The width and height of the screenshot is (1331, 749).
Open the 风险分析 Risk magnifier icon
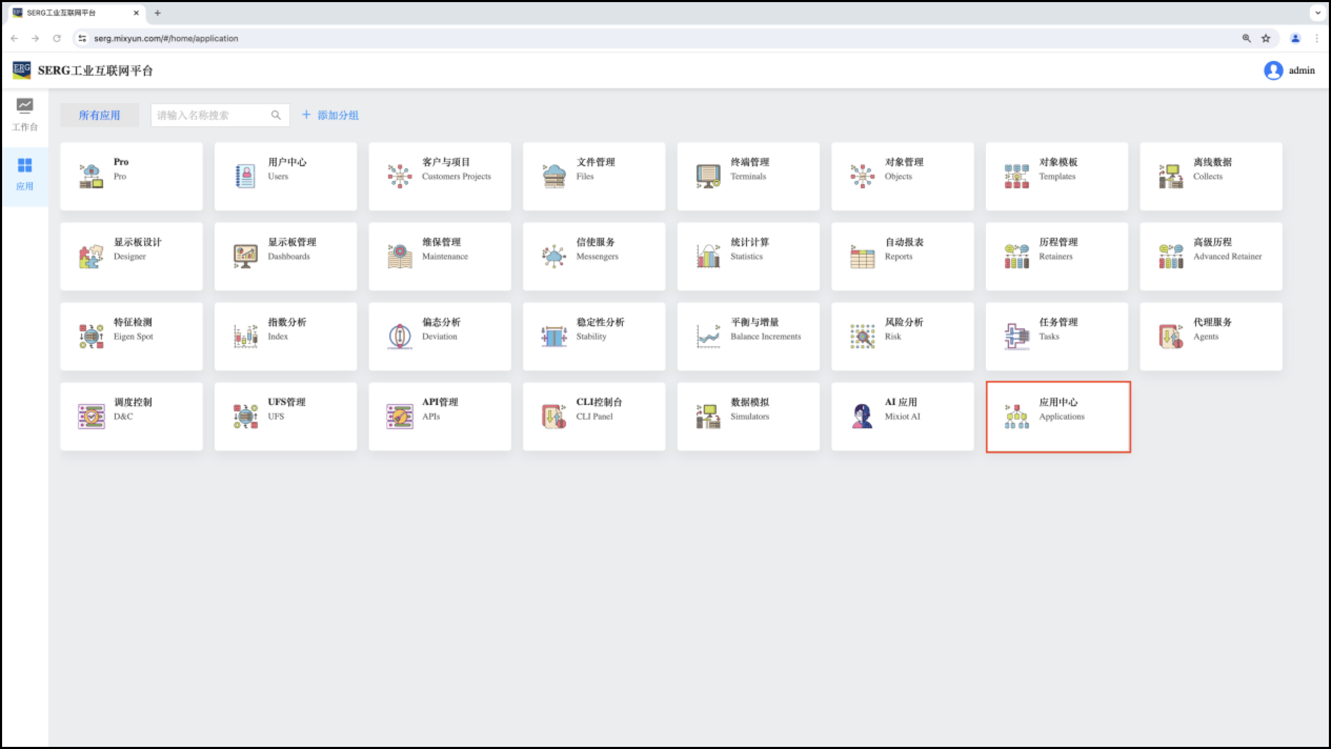pyautogui.click(x=862, y=337)
